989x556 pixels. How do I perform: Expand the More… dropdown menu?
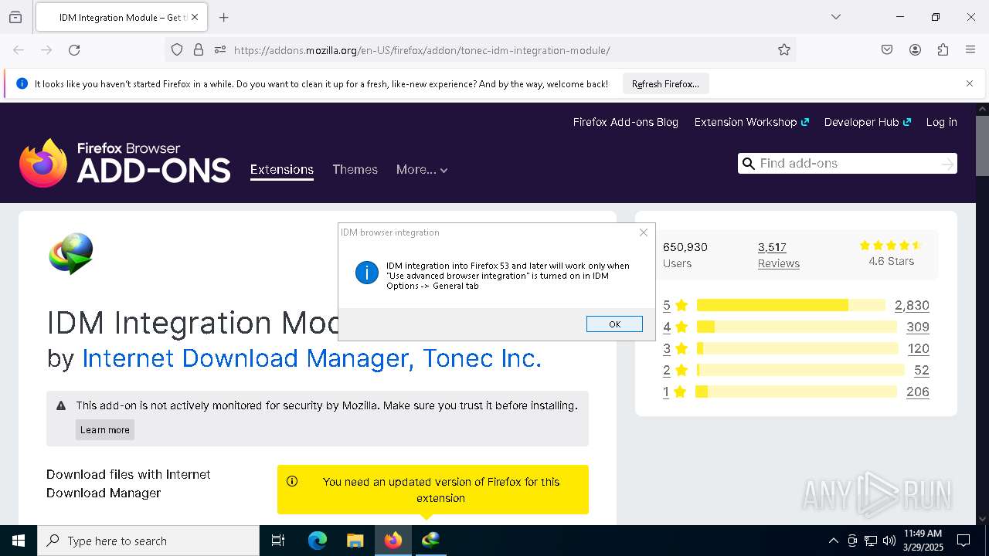(x=422, y=169)
